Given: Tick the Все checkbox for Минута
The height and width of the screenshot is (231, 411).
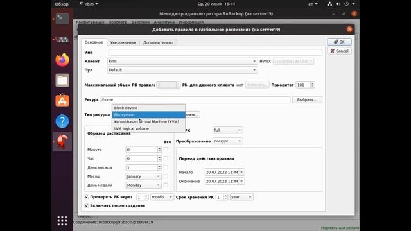Looking at the screenshot, I should [166, 150].
